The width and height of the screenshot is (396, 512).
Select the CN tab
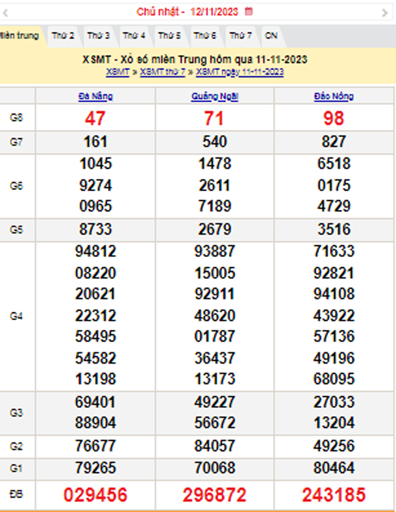coord(272,36)
